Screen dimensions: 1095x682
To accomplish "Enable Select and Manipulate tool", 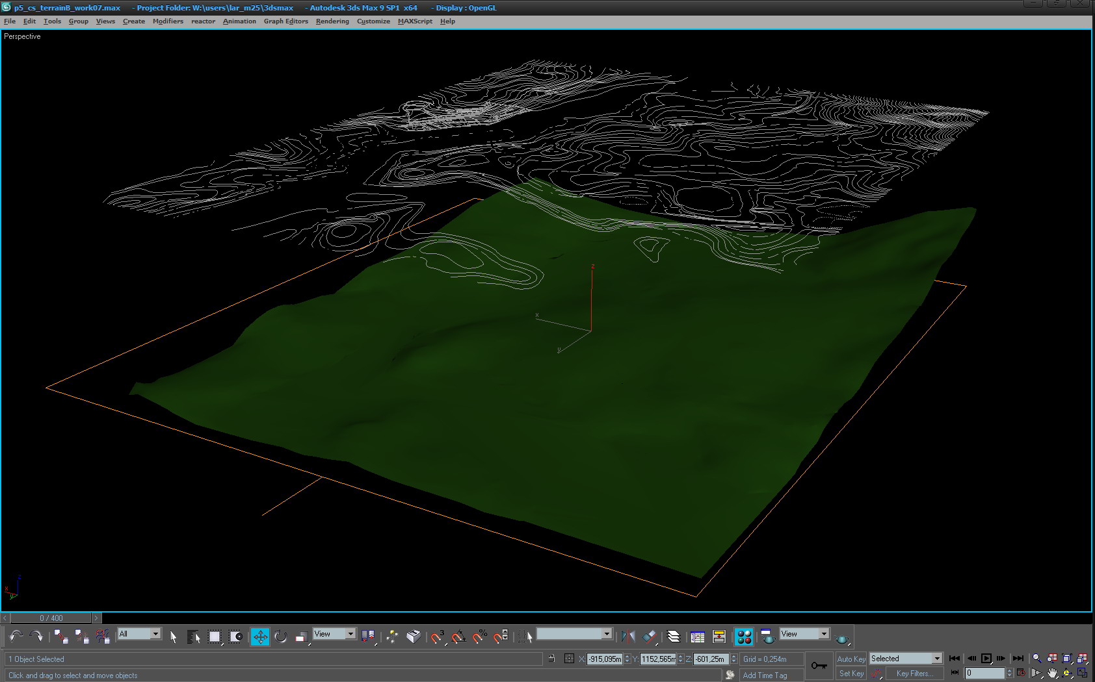I will [x=392, y=637].
